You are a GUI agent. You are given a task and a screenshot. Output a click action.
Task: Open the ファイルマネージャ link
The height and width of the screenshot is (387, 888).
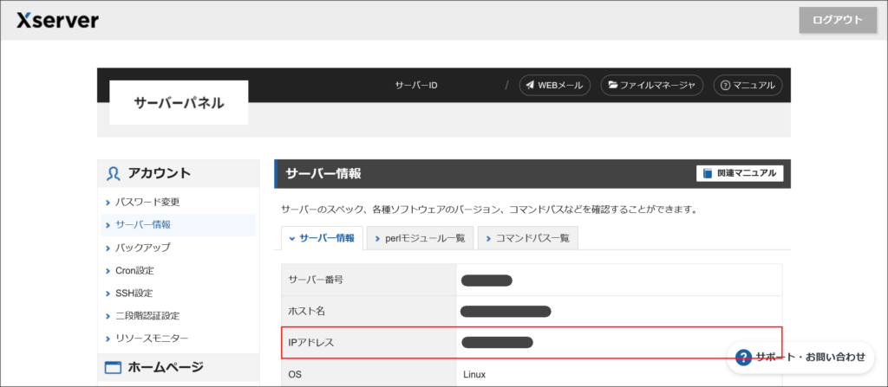pos(650,85)
